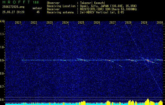Click the 1.1 kHz frequency label
The height and width of the screenshot is (105, 165).
[2, 34]
